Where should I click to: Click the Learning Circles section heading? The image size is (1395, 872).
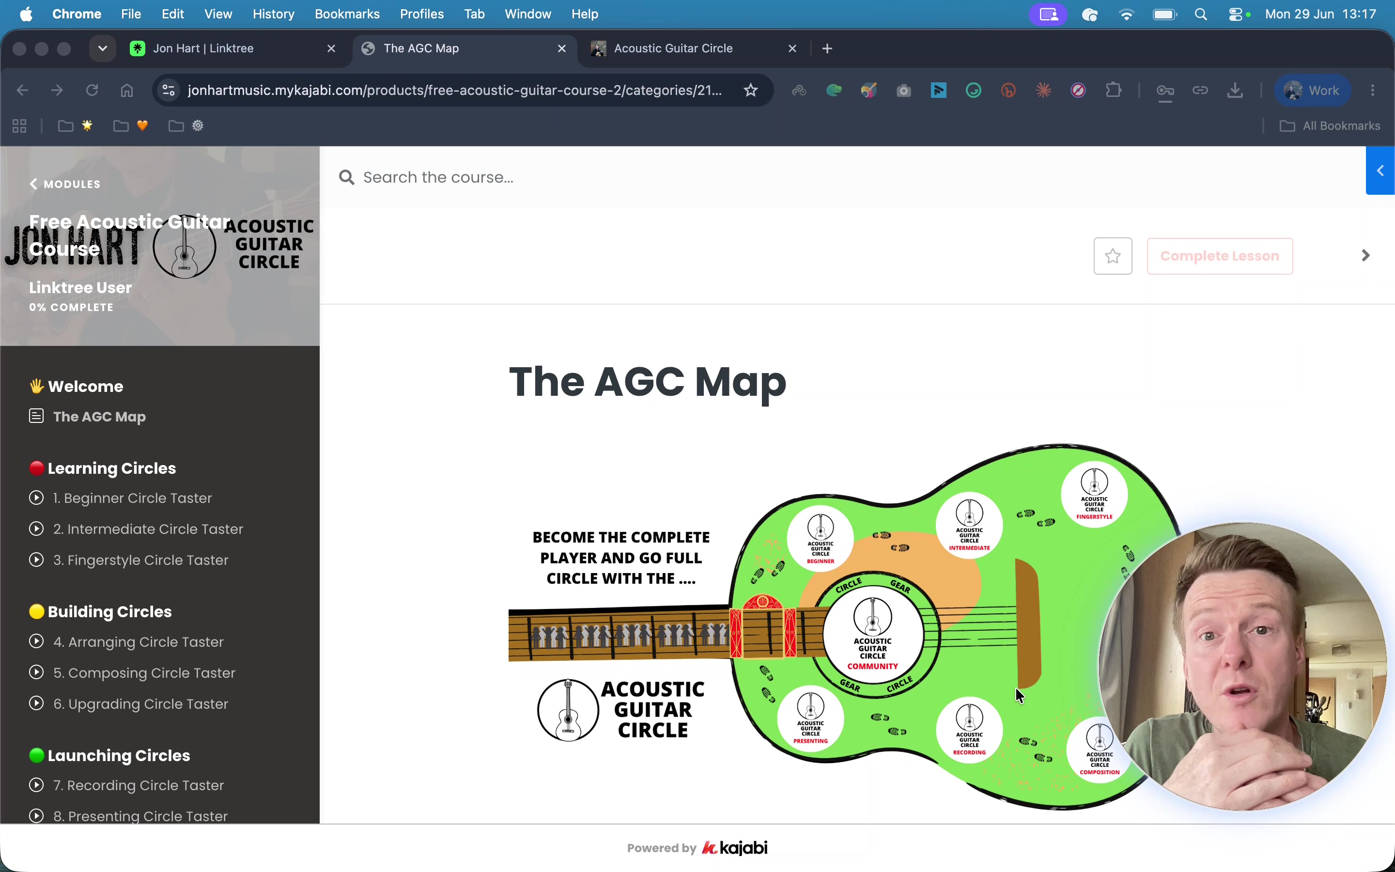(x=103, y=468)
